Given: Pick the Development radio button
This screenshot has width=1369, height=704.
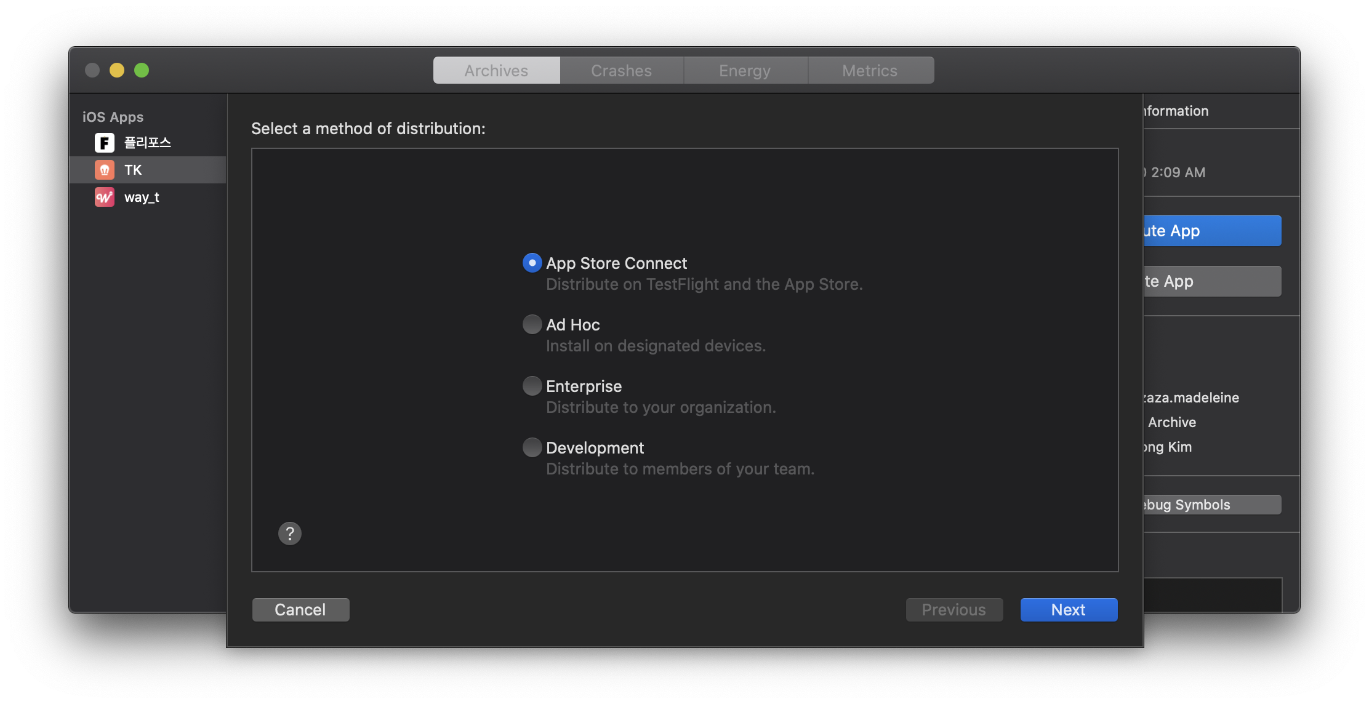Looking at the screenshot, I should tap(532, 447).
